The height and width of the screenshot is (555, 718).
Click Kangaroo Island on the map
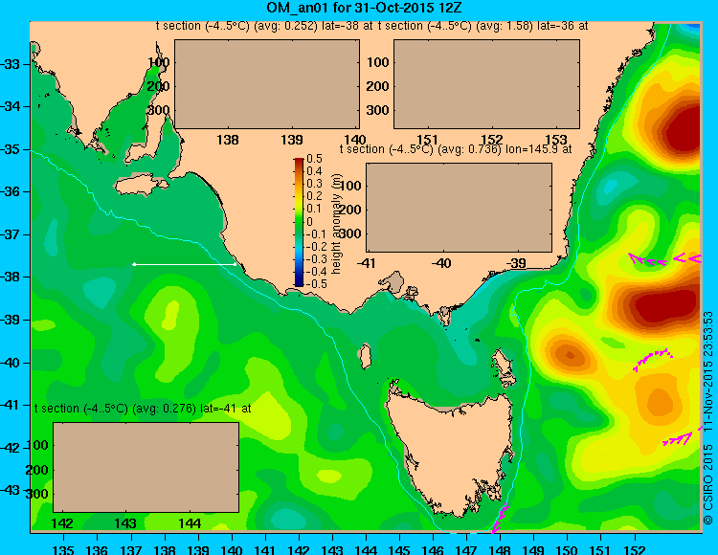(141, 185)
